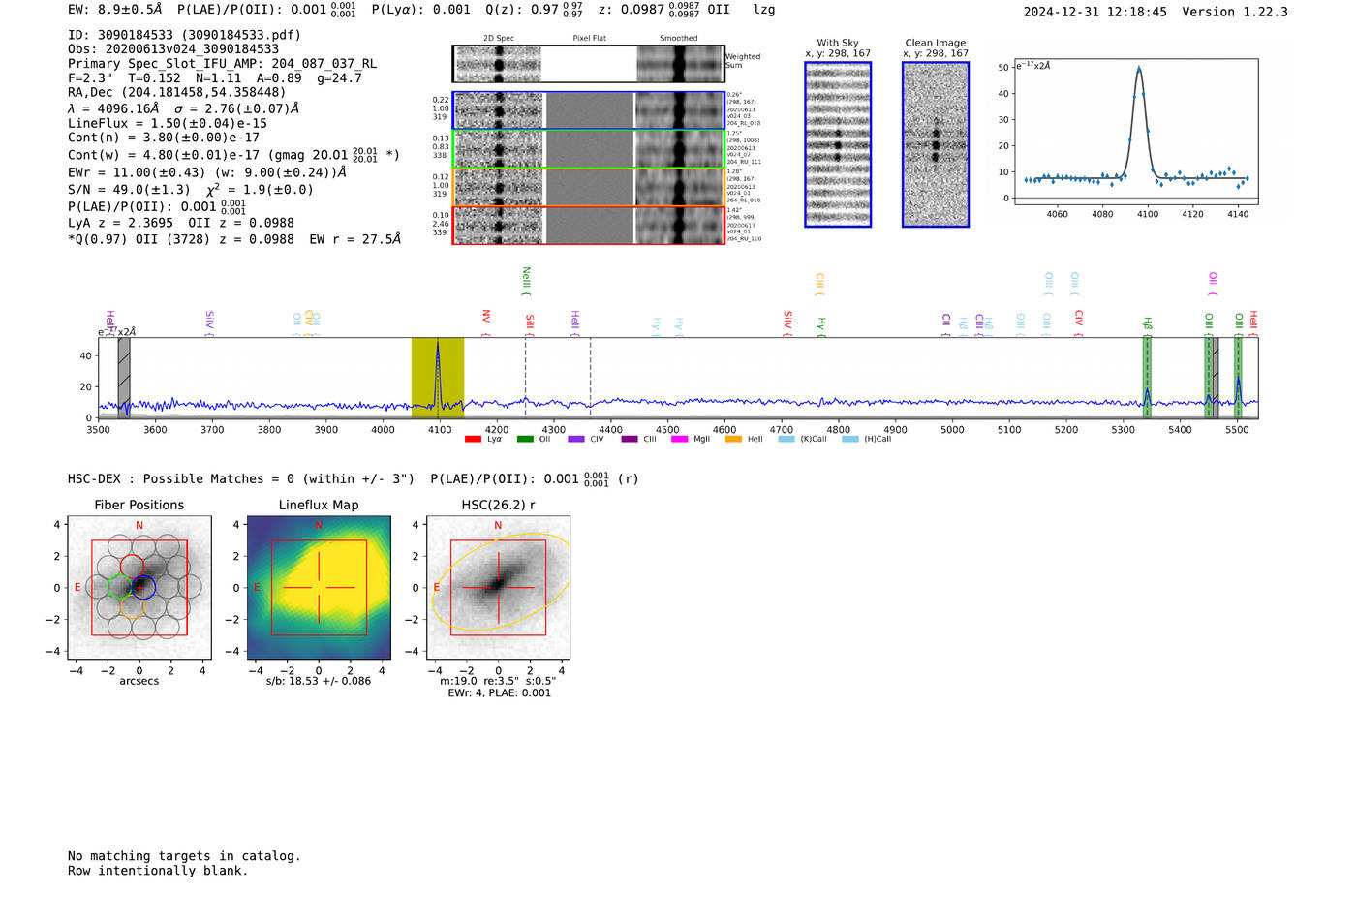Screen dimensions: 1356x923
Task: Select the red-bordered 2D fiber spectrum row
Action: [588, 225]
